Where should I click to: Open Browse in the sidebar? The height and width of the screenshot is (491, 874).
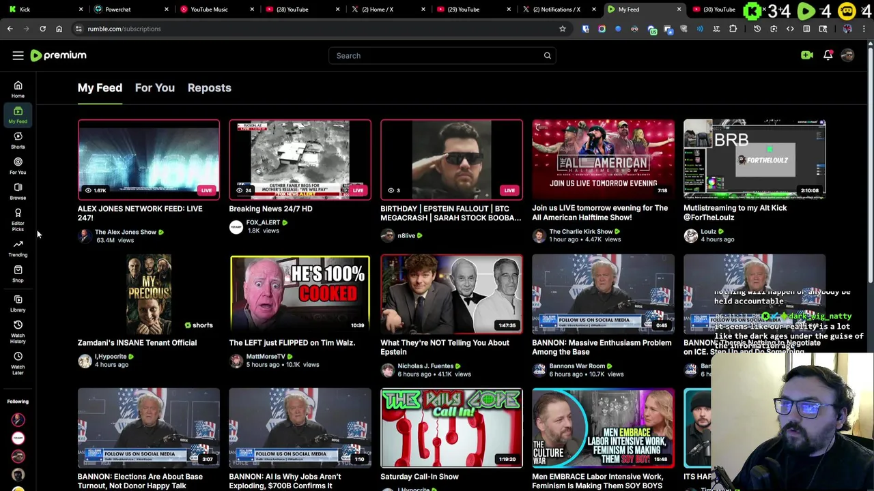coord(18,191)
